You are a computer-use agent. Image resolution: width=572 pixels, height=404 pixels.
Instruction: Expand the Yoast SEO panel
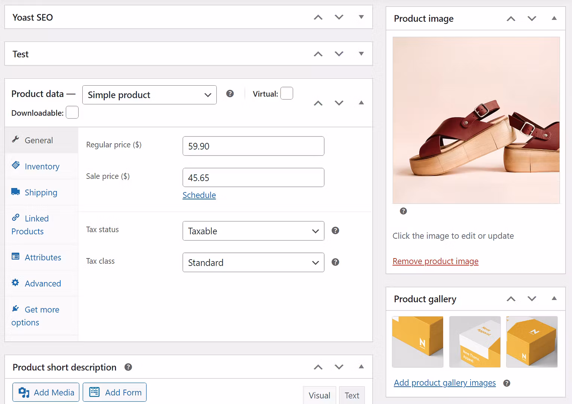(361, 17)
